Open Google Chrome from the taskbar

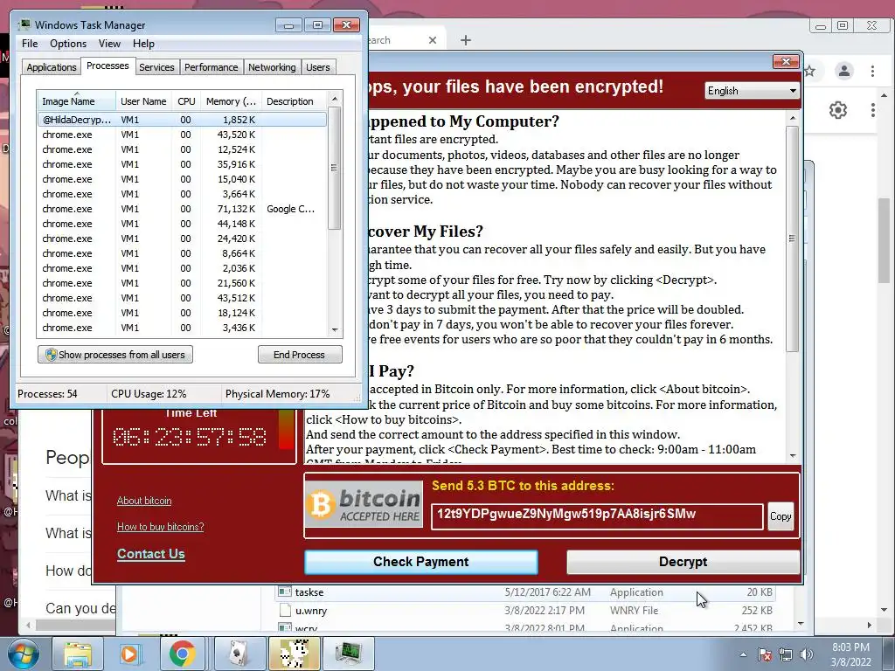pyautogui.click(x=182, y=654)
